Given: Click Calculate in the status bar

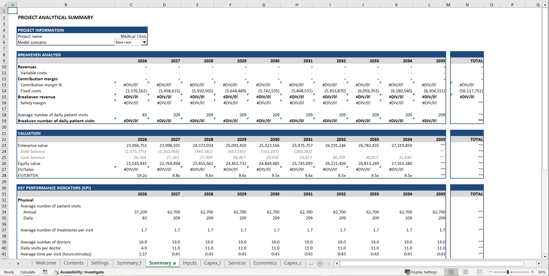Looking at the screenshot, I should tap(28, 272).
